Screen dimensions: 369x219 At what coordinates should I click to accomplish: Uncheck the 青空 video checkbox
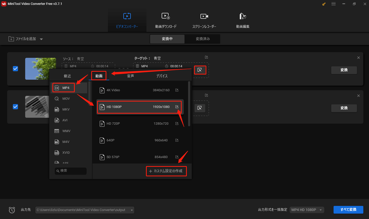[x=15, y=69]
